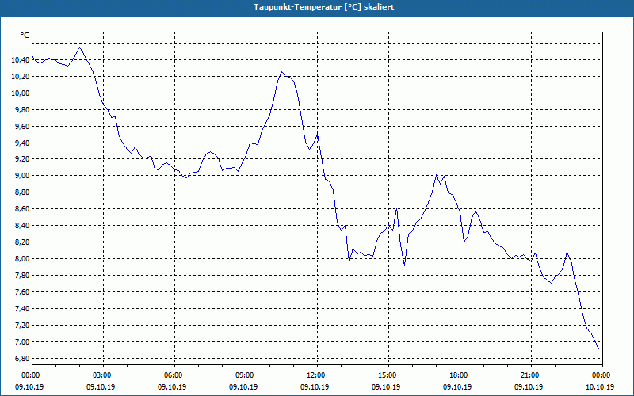Click the 9,80 y-axis value

[x=22, y=109]
